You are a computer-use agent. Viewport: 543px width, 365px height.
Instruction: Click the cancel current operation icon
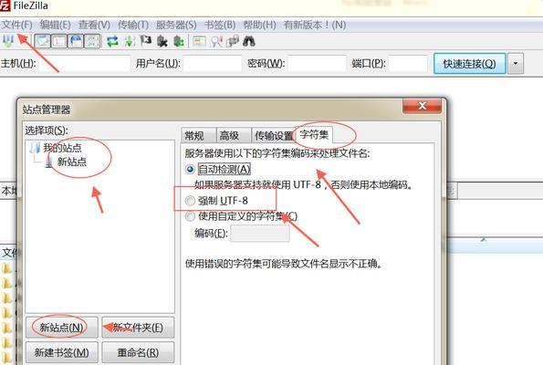click(x=146, y=41)
